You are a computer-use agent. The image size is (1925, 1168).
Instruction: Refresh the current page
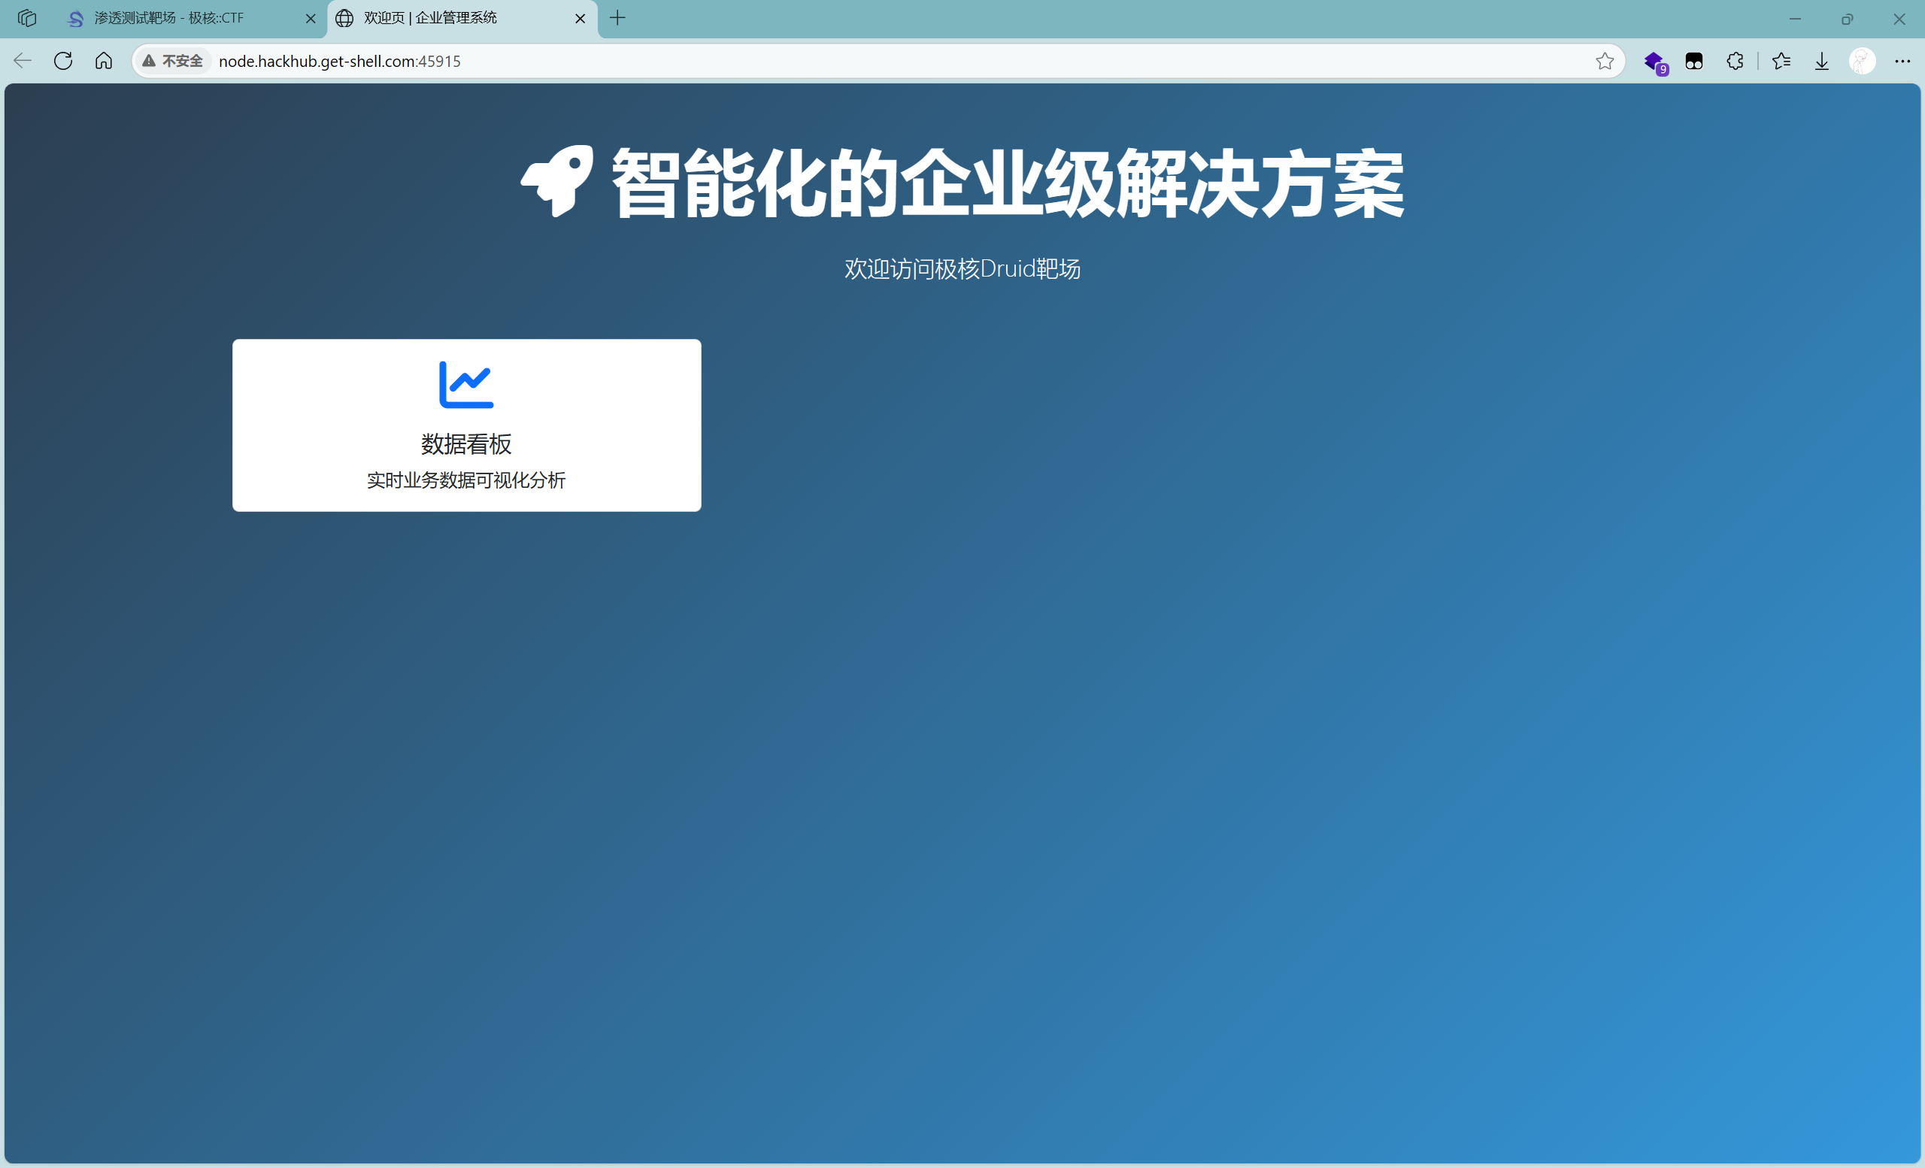pos(62,61)
